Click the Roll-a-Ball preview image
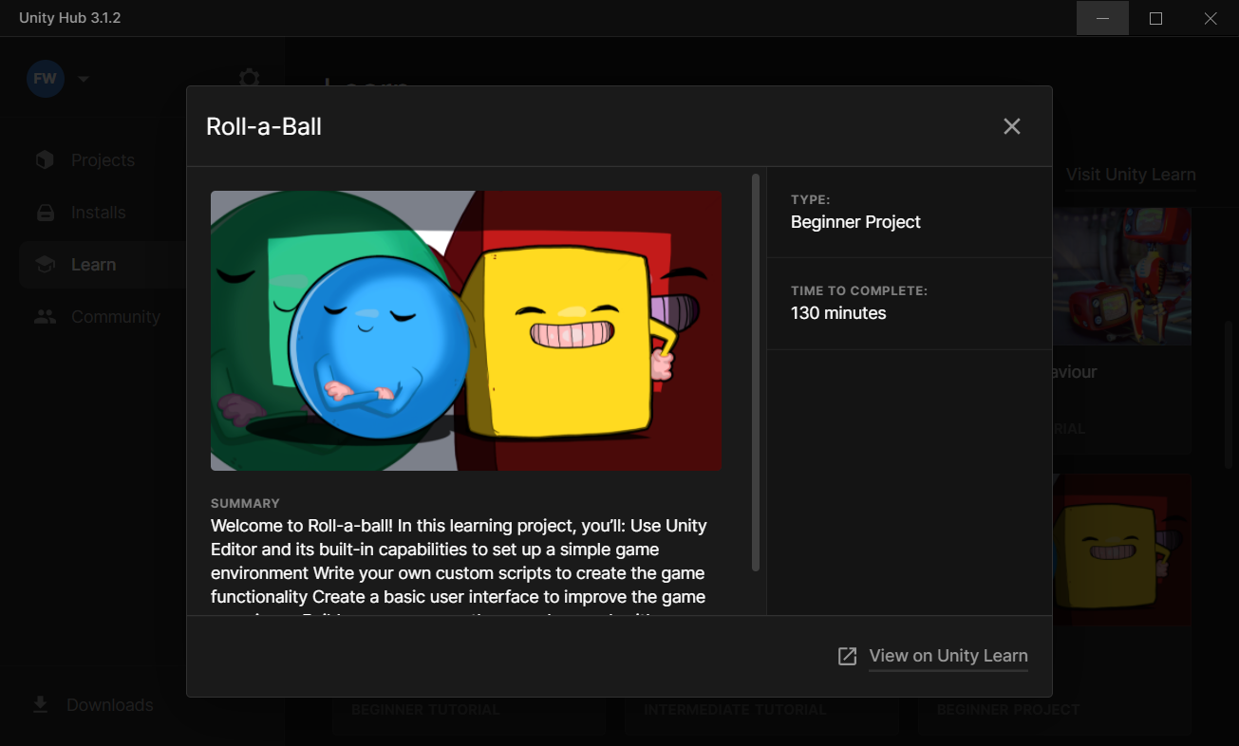Viewport: 1239px width, 746px height. click(x=466, y=330)
